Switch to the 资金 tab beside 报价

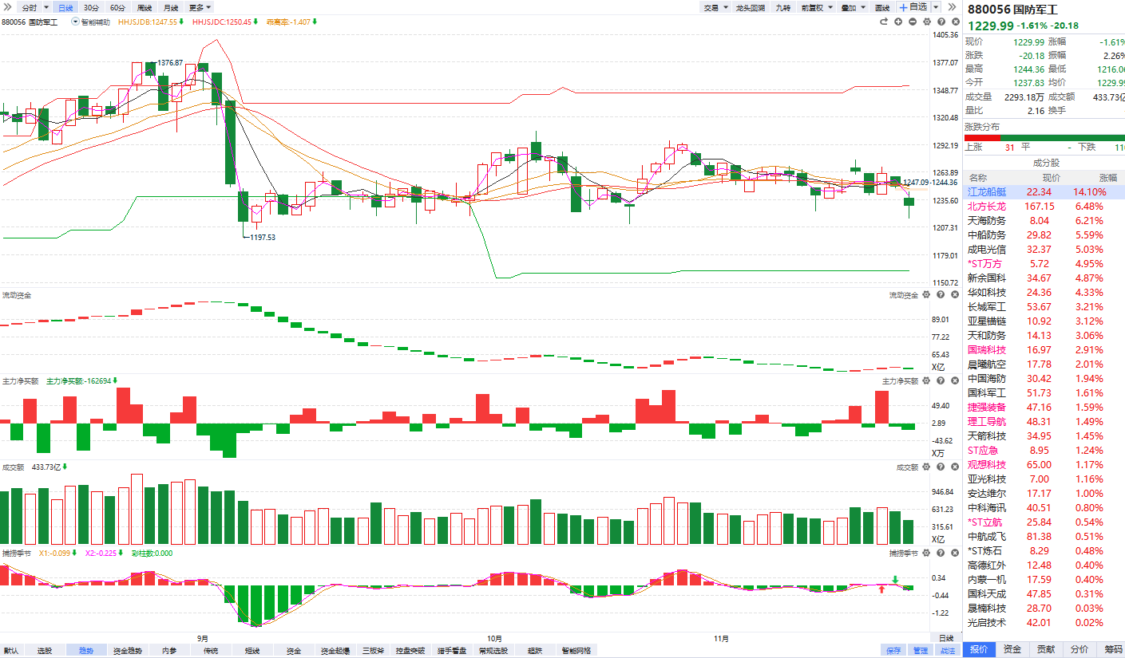point(1012,649)
